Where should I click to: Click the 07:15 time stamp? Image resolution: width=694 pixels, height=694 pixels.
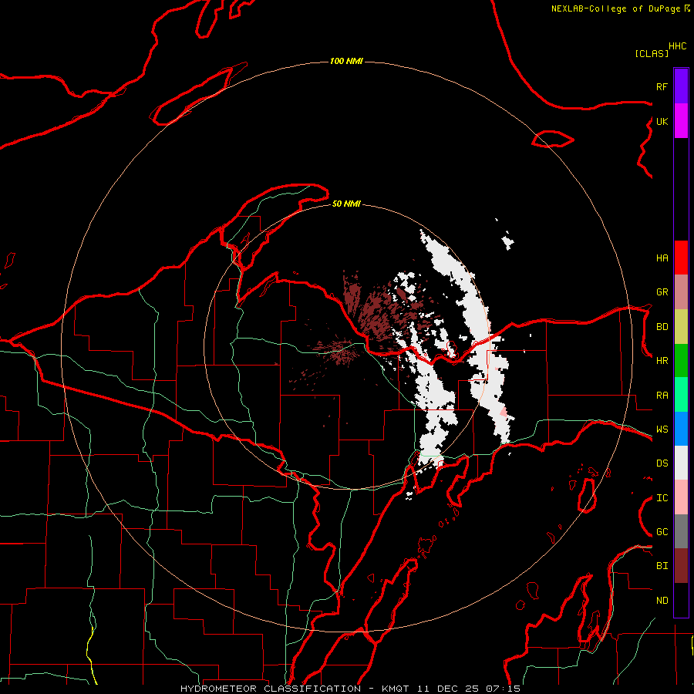click(x=503, y=689)
